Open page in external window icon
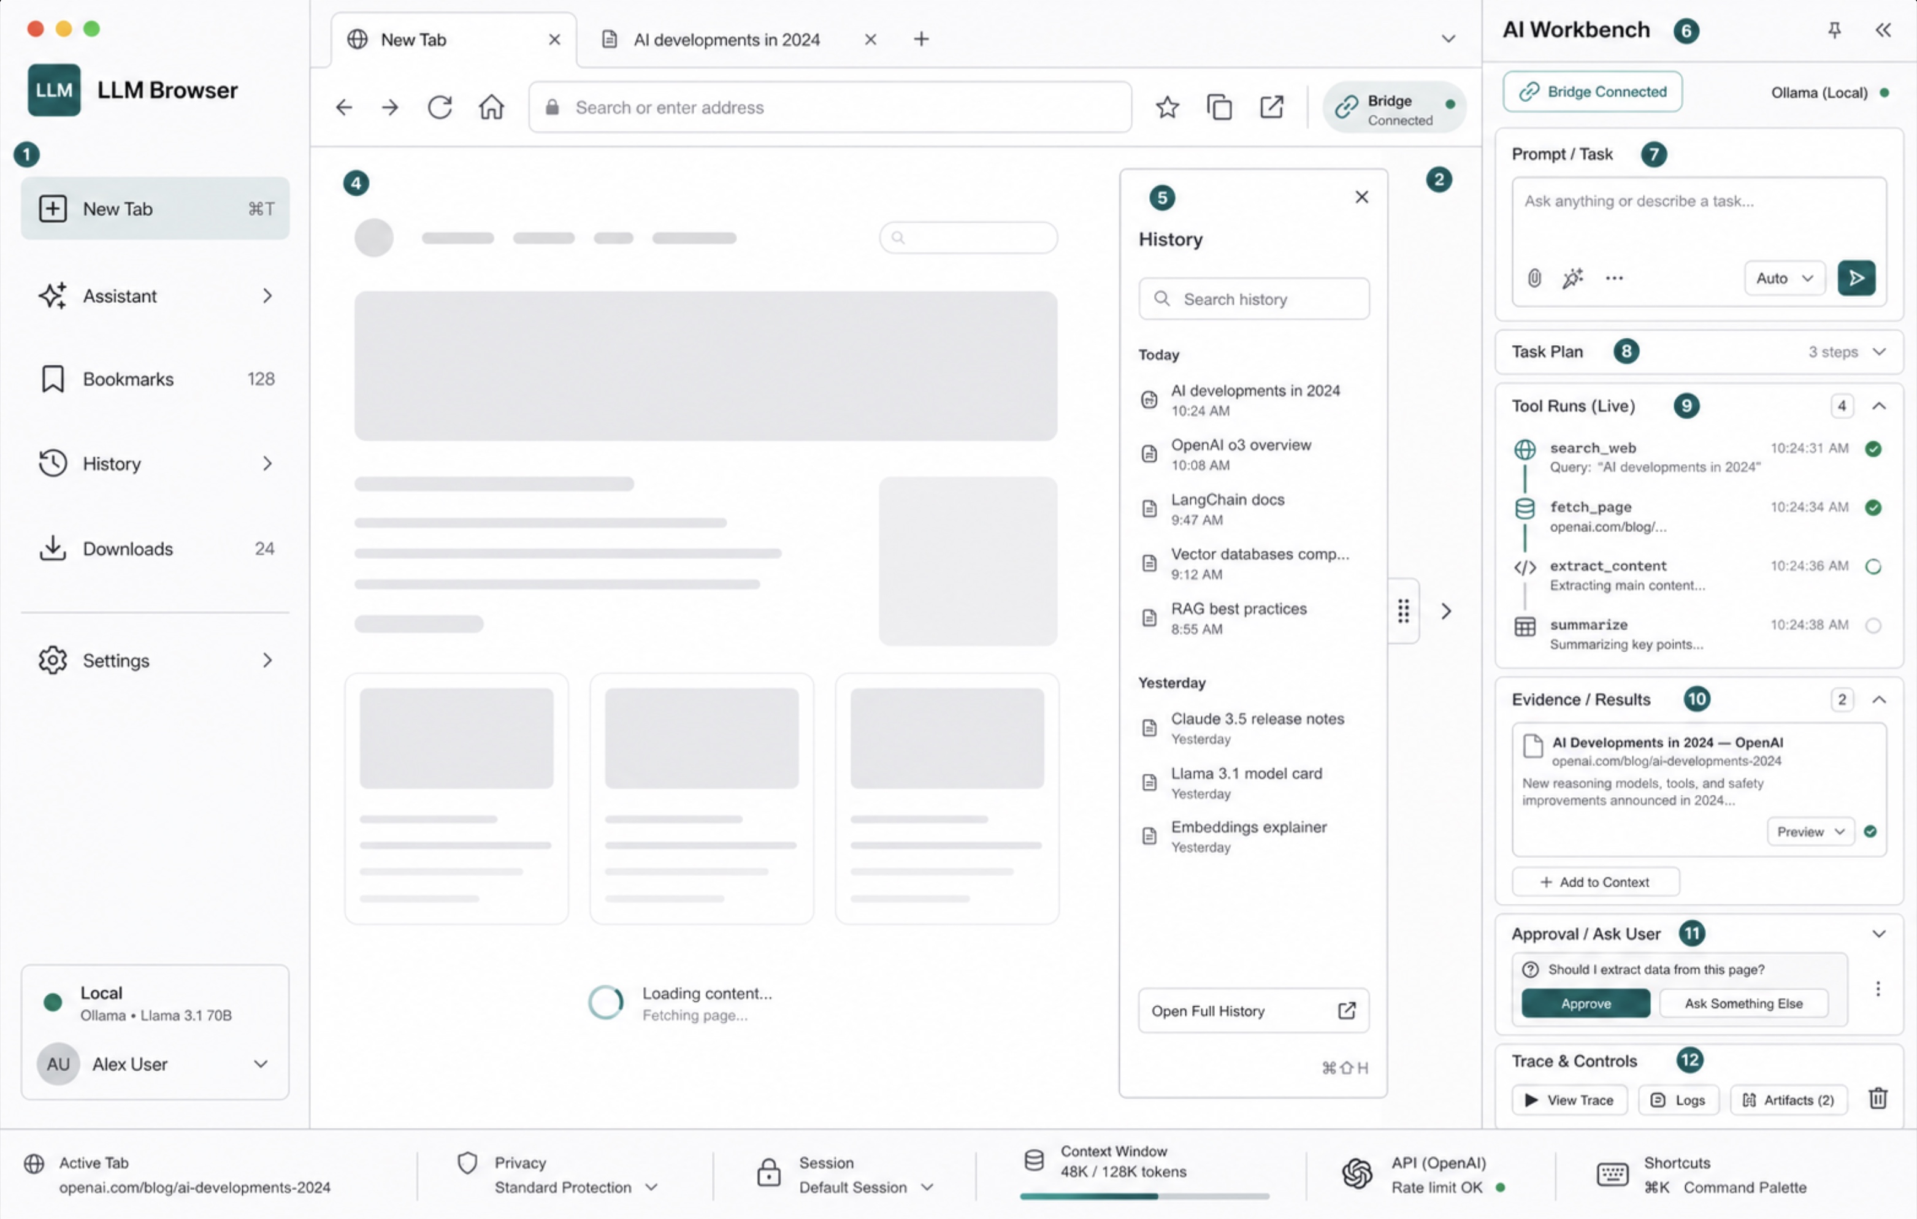This screenshot has height=1219, width=1917. (x=1271, y=107)
